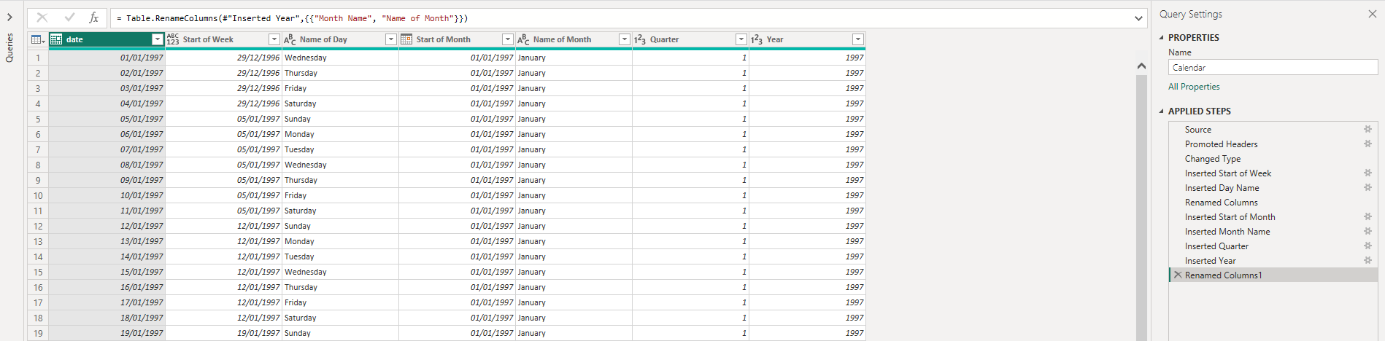Expand the formula bar with chevron

coord(1138,18)
